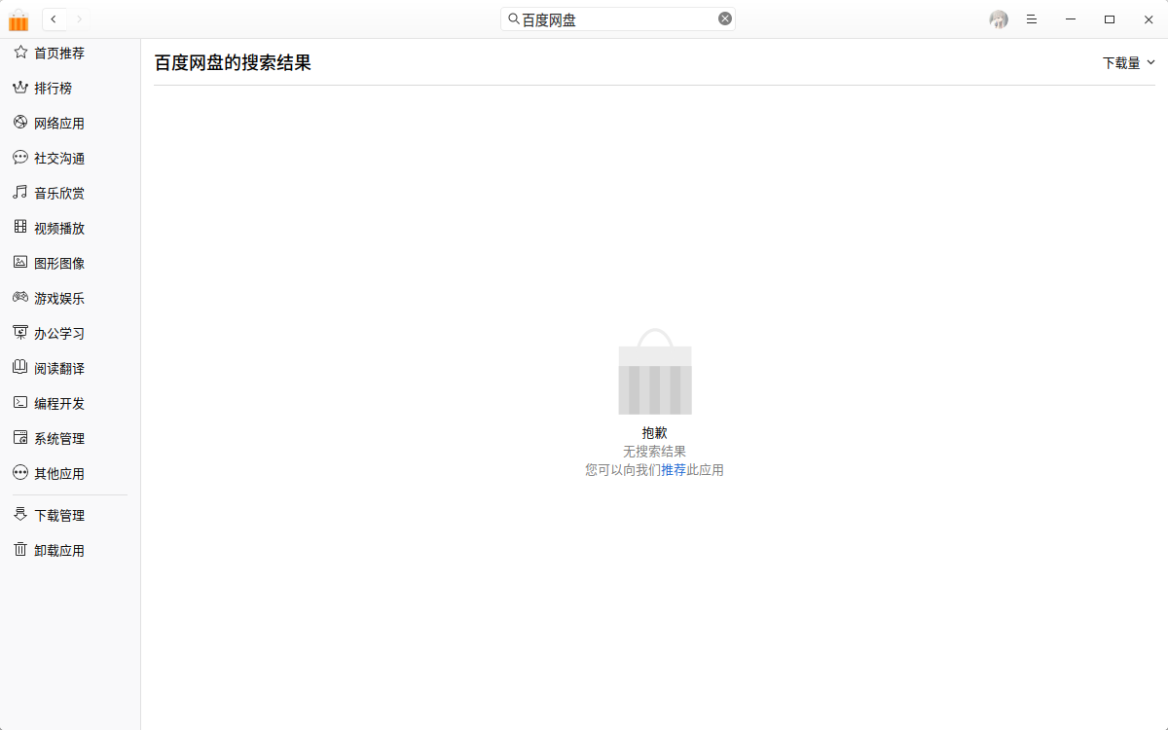The image size is (1168, 730).
Task: Click the 社交沟通 chat bubble icon
Action: (x=20, y=158)
